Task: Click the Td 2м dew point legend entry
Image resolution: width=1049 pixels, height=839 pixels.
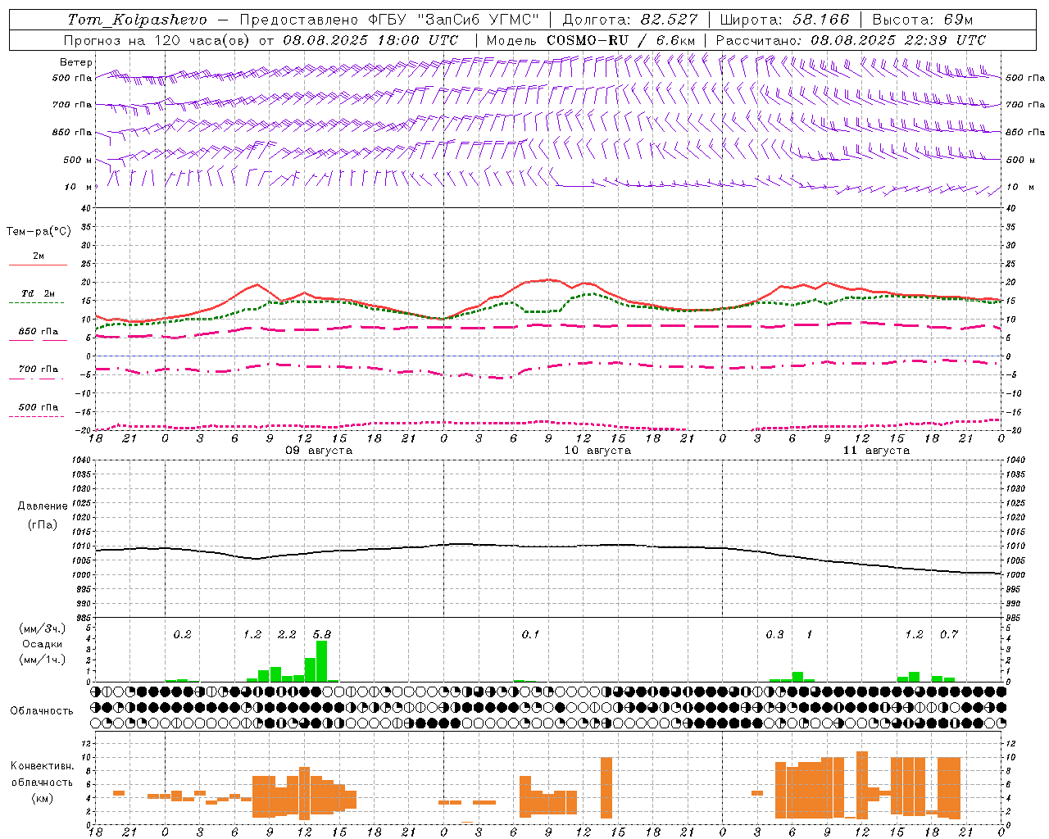Action: click(39, 293)
